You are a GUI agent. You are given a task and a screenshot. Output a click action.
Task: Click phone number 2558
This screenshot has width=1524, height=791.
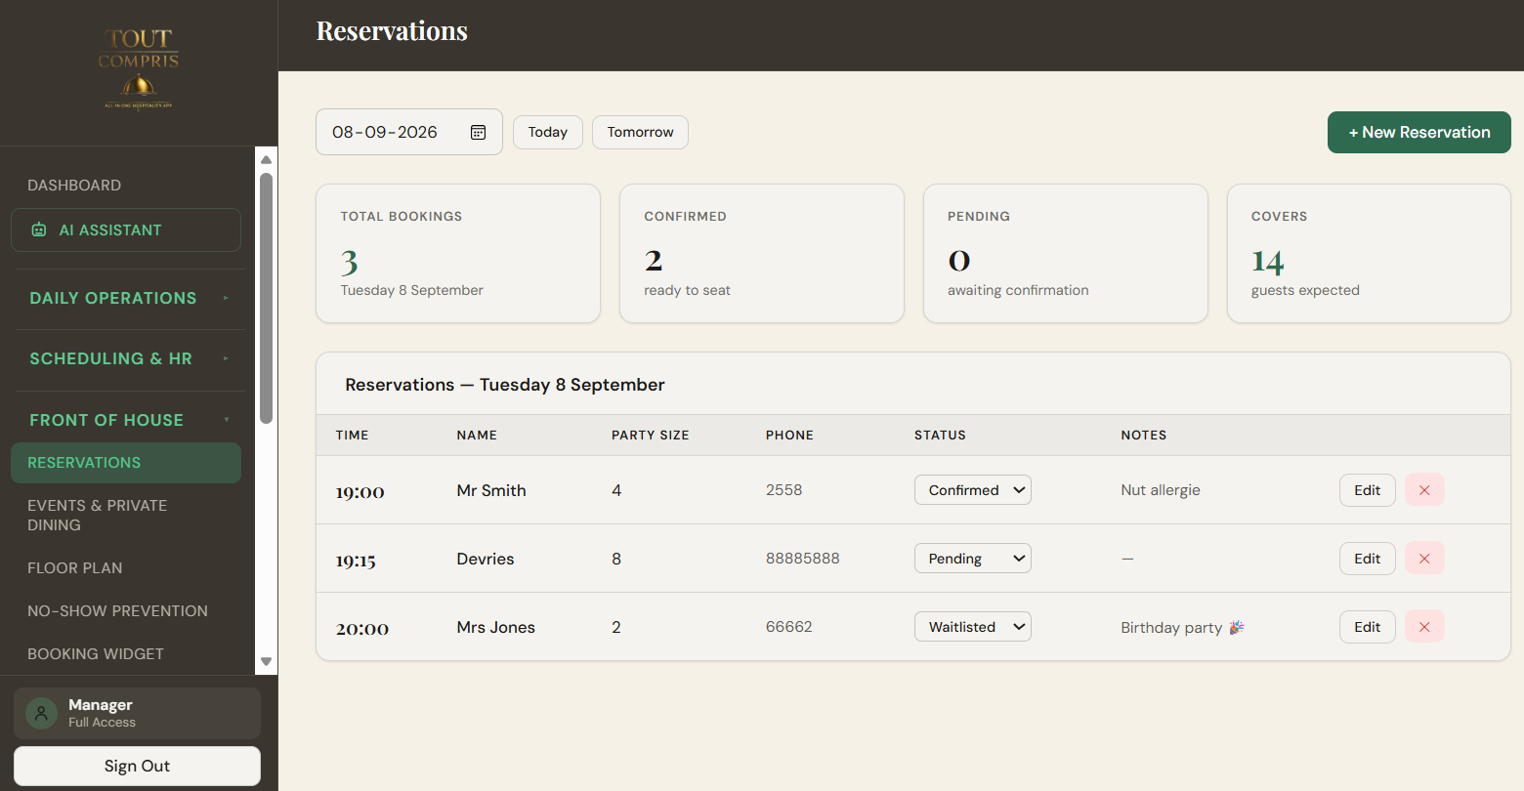(x=784, y=490)
